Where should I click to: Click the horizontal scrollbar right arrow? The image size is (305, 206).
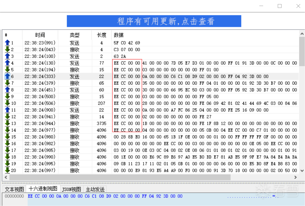pyautogui.click(x=295, y=177)
